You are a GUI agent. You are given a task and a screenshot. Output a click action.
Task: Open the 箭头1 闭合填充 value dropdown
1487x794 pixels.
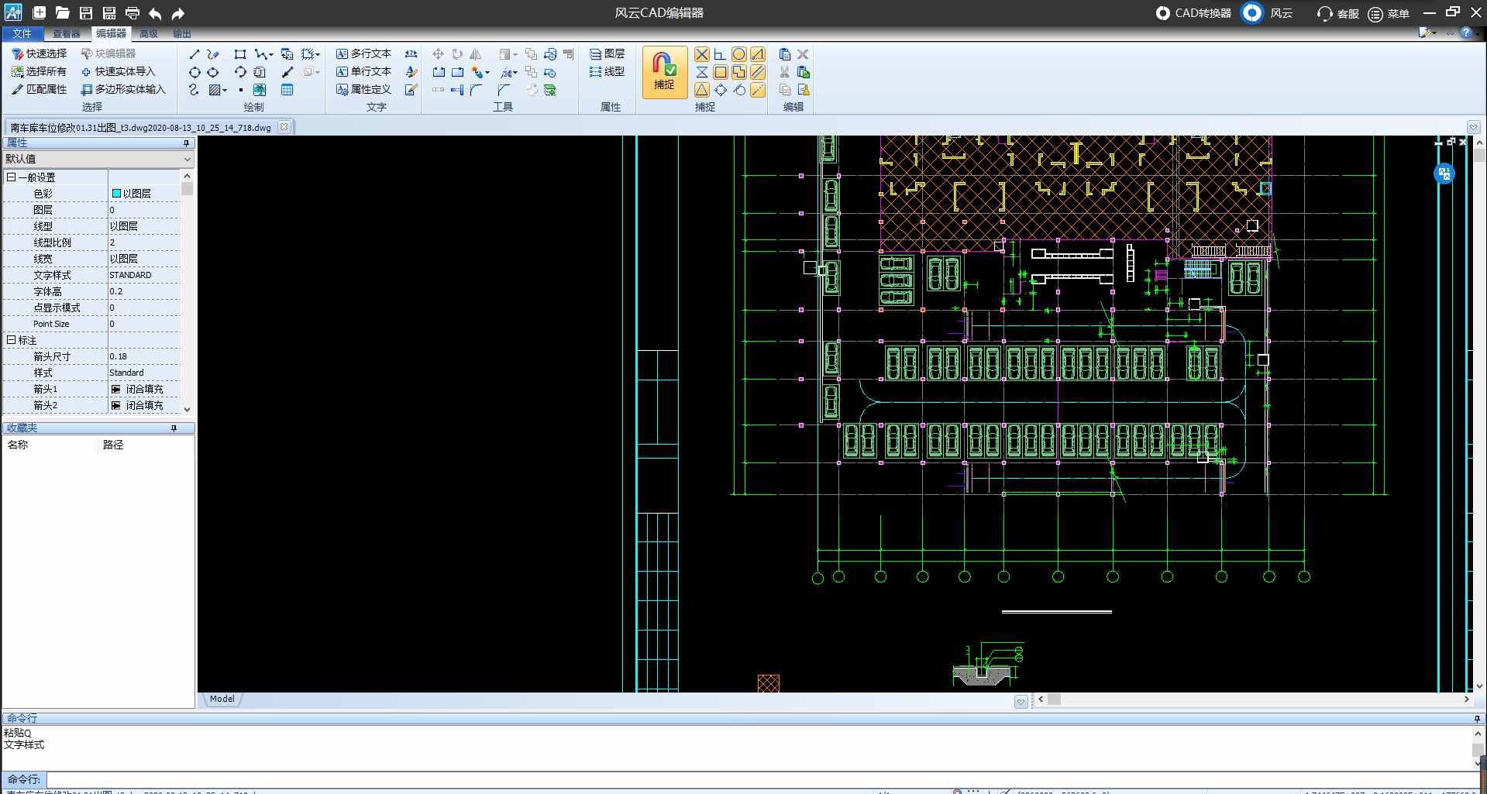pyautogui.click(x=144, y=389)
